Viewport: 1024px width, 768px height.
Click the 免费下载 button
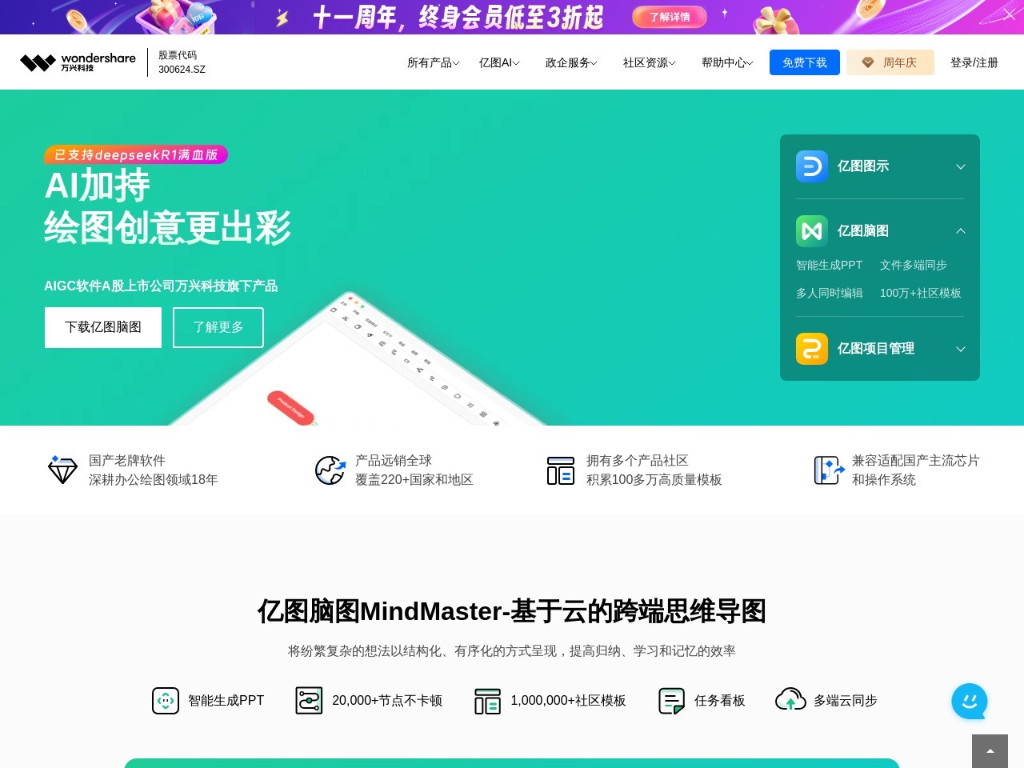click(805, 62)
